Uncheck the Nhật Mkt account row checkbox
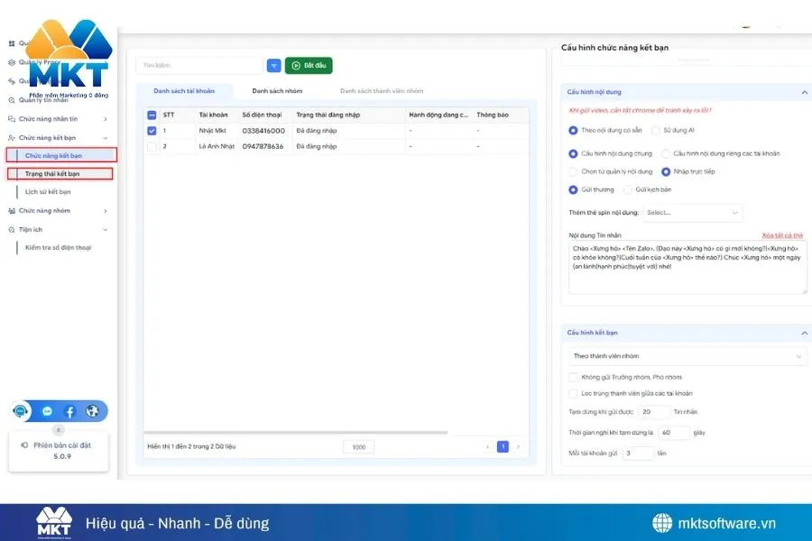Image resolution: width=812 pixels, height=541 pixels. 152,131
